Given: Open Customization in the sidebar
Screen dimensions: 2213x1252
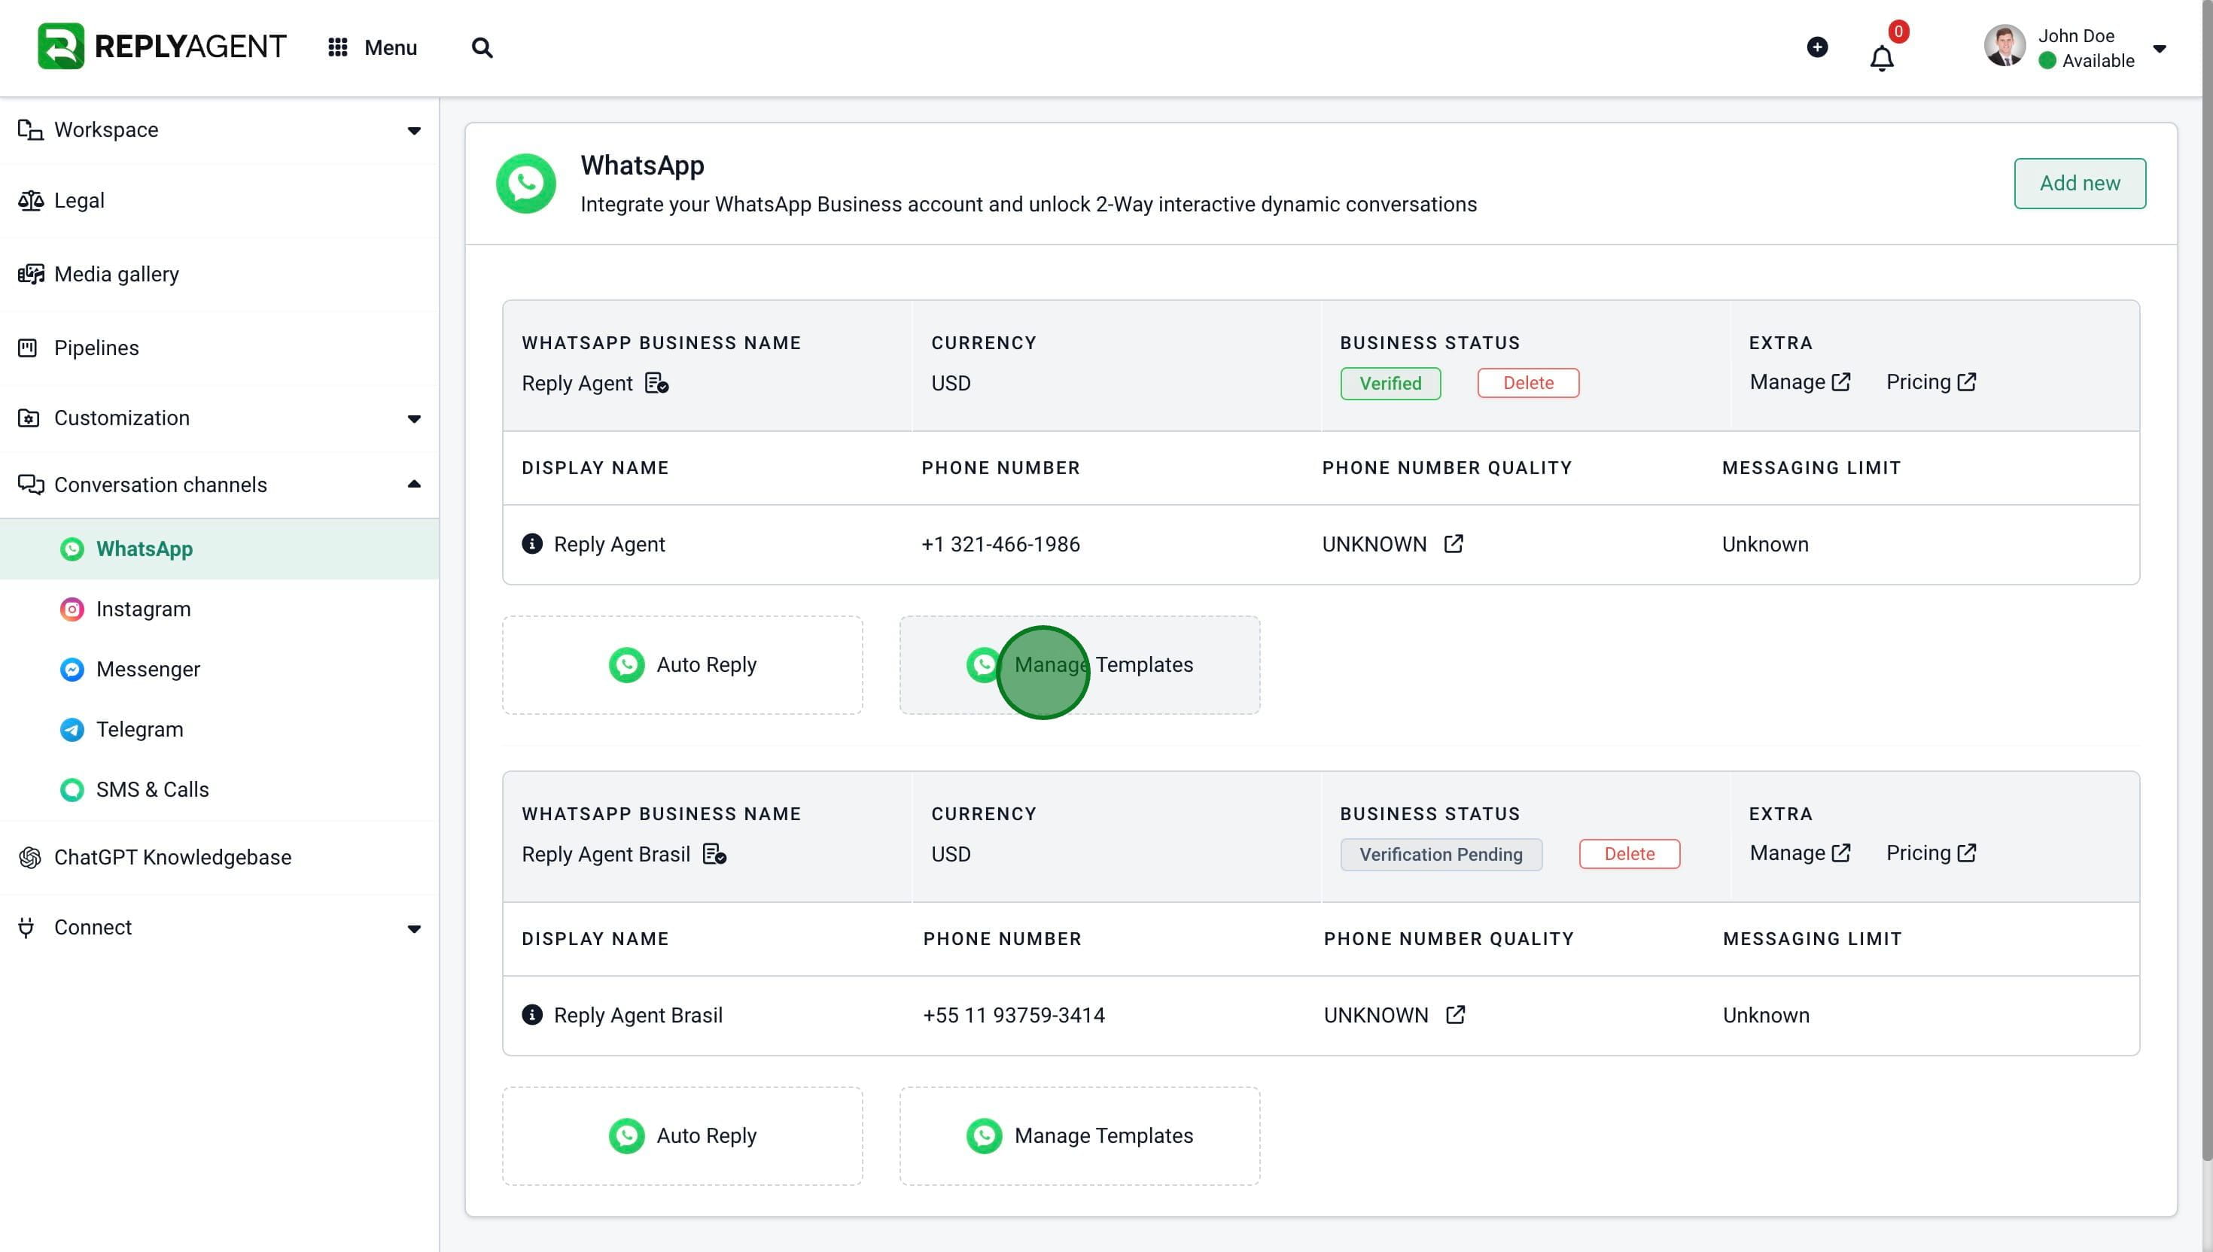Looking at the screenshot, I should [219, 418].
